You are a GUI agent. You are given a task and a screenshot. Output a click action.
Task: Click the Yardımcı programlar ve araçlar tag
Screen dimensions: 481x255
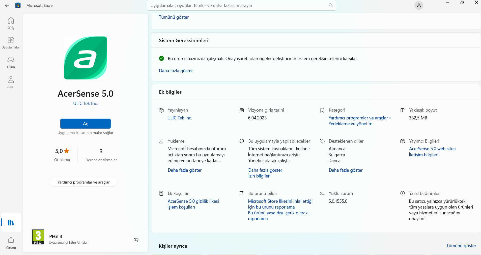[x=83, y=182]
